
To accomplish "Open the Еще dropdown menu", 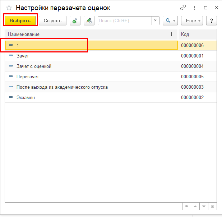I will pyautogui.click(x=192, y=20).
